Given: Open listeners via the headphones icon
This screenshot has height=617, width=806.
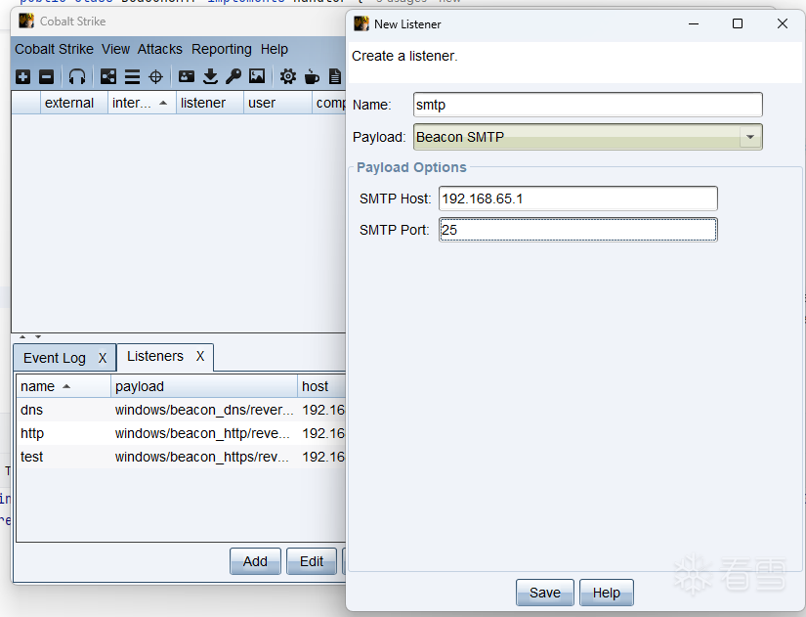Looking at the screenshot, I should [x=77, y=76].
